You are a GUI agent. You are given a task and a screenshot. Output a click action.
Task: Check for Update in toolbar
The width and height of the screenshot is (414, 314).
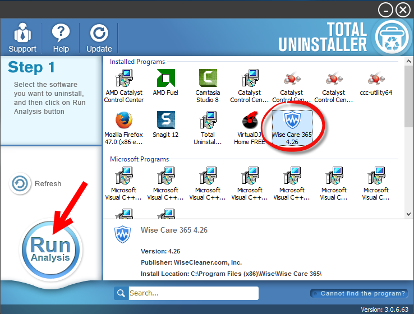point(99,38)
